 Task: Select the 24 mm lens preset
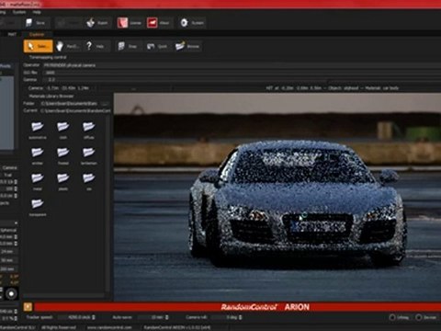click(7, 252)
